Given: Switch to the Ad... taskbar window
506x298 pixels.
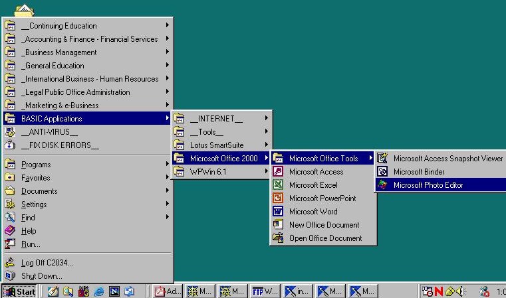Looking at the screenshot, I should 167,291.
